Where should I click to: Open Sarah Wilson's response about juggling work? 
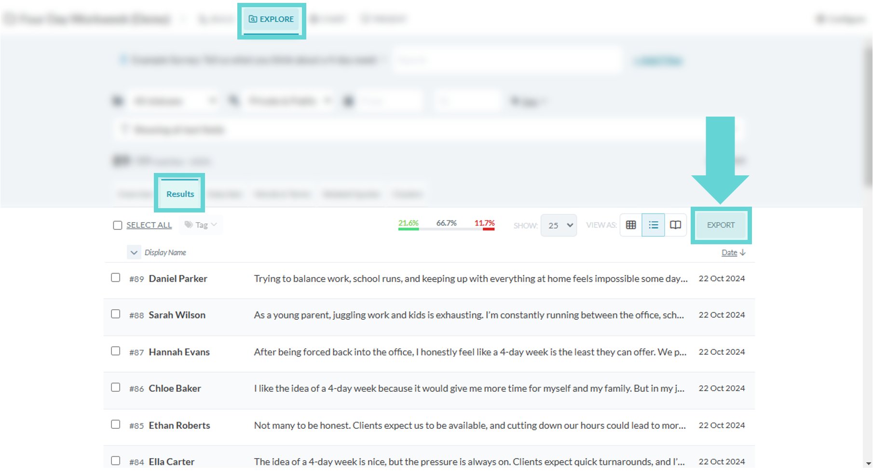469,315
